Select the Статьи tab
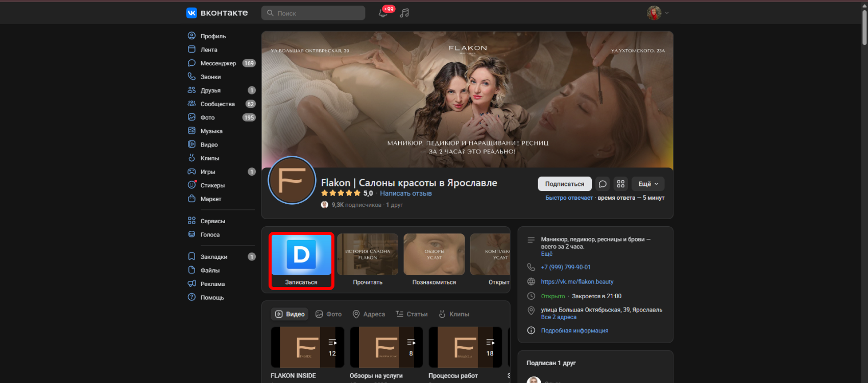The image size is (868, 383). click(x=412, y=314)
